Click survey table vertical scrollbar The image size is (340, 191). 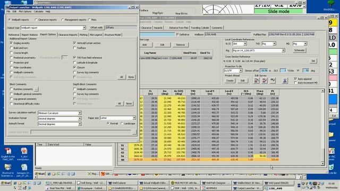322,127
